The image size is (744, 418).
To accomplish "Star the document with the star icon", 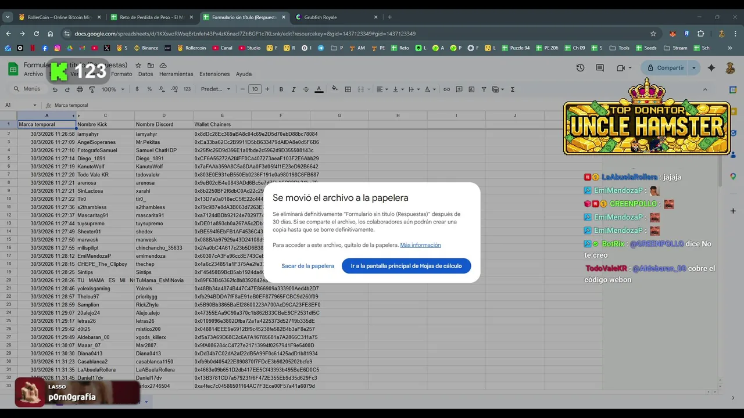I will (x=138, y=66).
